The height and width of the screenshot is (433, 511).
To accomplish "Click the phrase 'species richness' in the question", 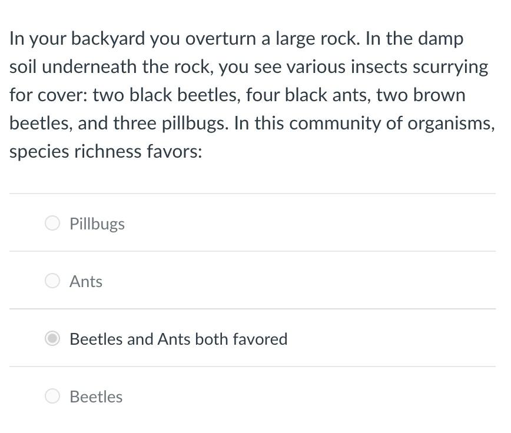I will 78,152.
